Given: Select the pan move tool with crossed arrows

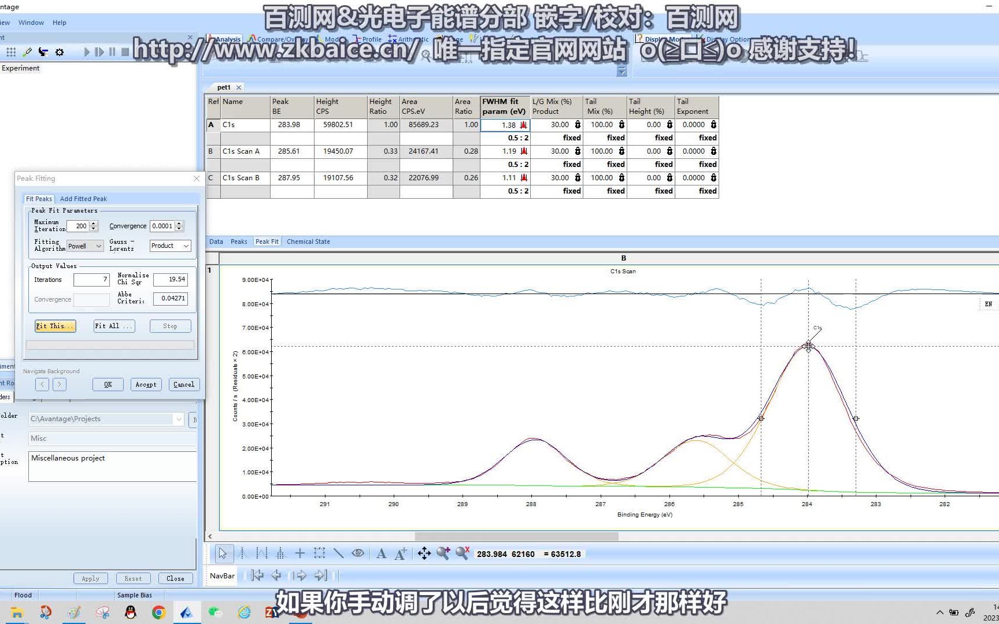Looking at the screenshot, I should [x=424, y=553].
